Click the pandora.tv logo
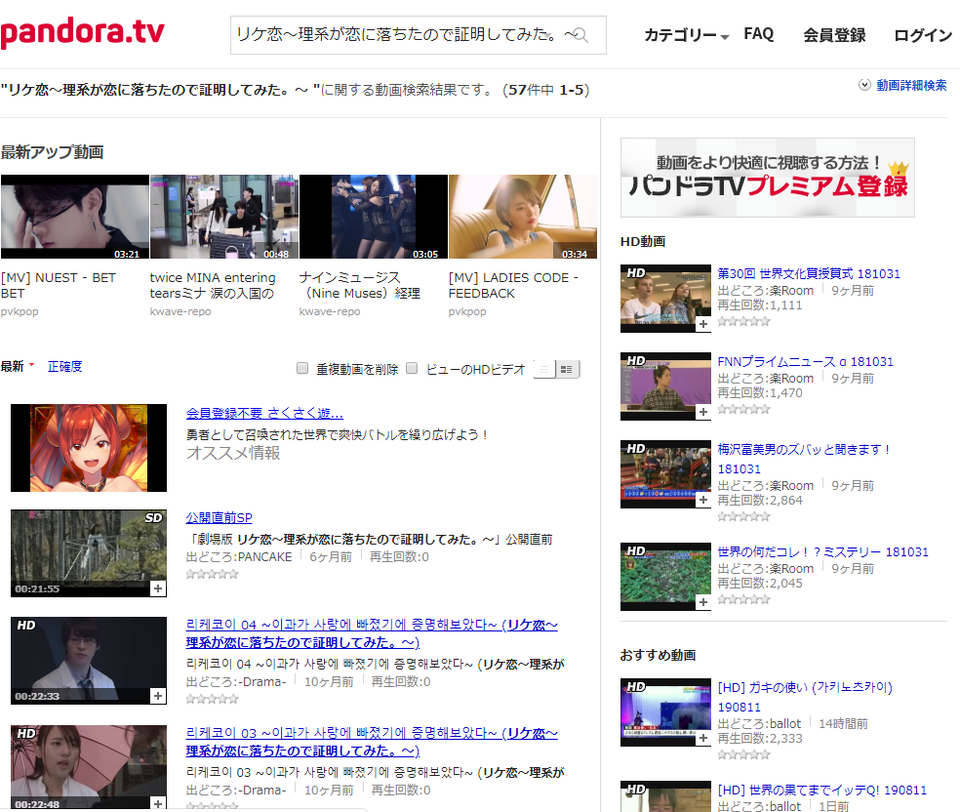 pyautogui.click(x=83, y=32)
